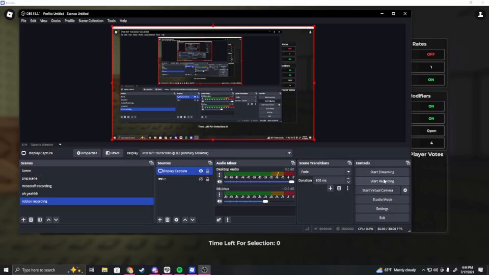Open OBS Settings button
Image resolution: width=489 pixels, height=275 pixels.
(382, 209)
